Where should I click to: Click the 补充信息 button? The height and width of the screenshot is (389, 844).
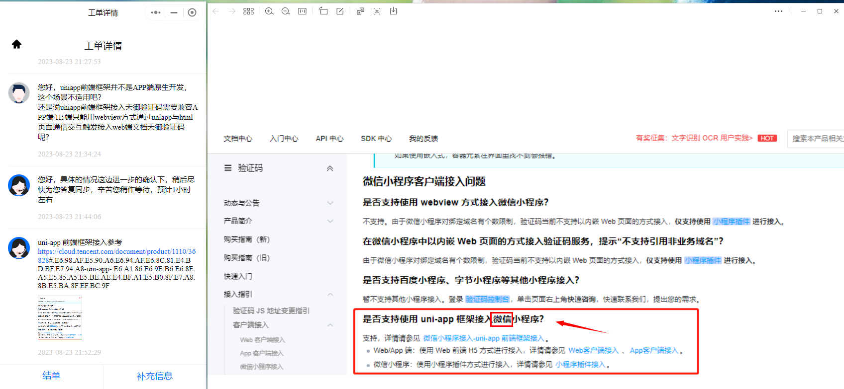(x=155, y=376)
